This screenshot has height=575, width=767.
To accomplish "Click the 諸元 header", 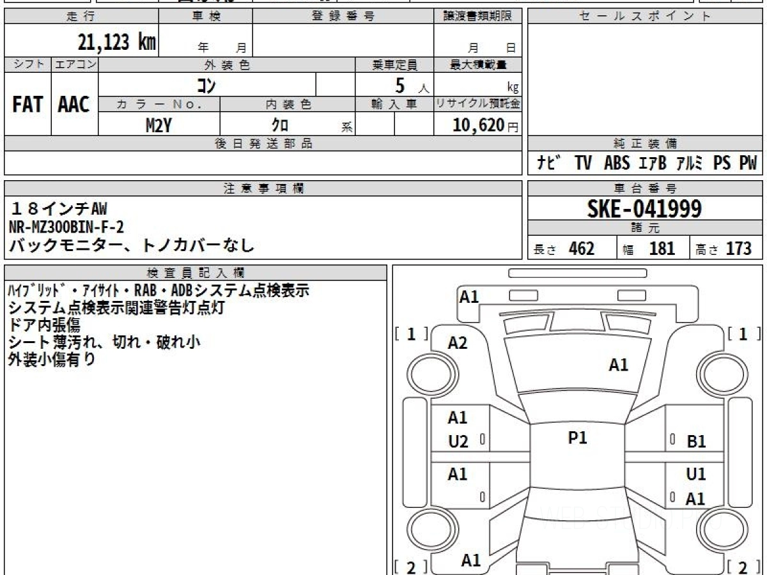I will 645,228.
